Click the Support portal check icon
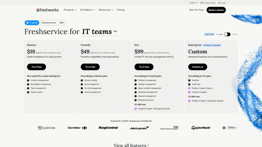This screenshot has width=262, height=147. [x=28, y=92]
